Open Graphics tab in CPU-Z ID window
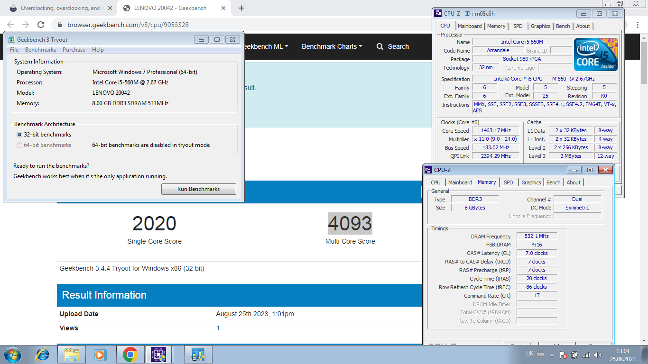648x364 pixels. point(541,26)
